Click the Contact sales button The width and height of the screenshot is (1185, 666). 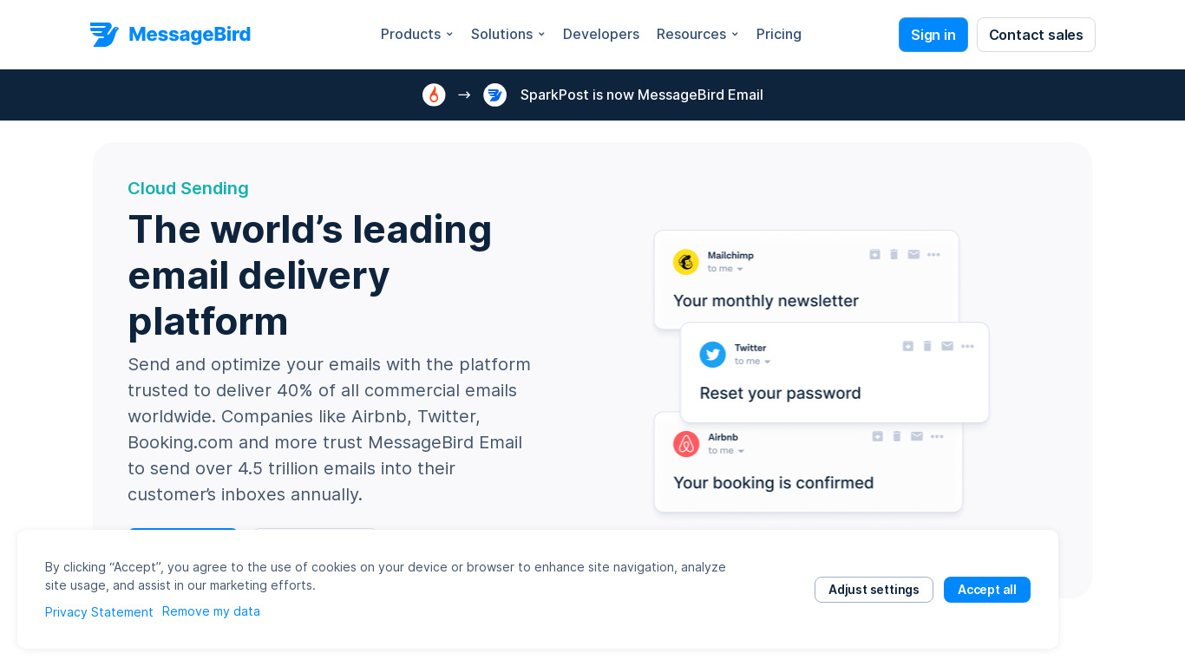point(1036,35)
